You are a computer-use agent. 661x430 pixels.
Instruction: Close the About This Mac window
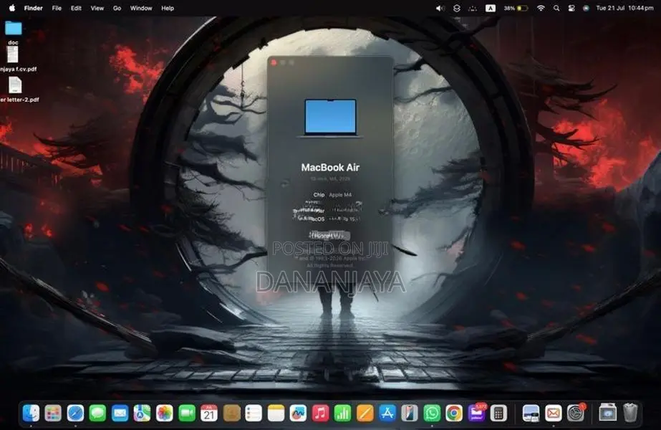click(274, 62)
